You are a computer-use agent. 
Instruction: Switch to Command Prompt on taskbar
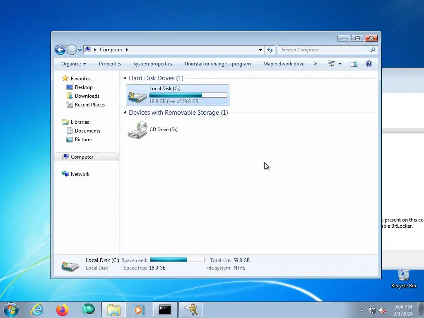165,310
